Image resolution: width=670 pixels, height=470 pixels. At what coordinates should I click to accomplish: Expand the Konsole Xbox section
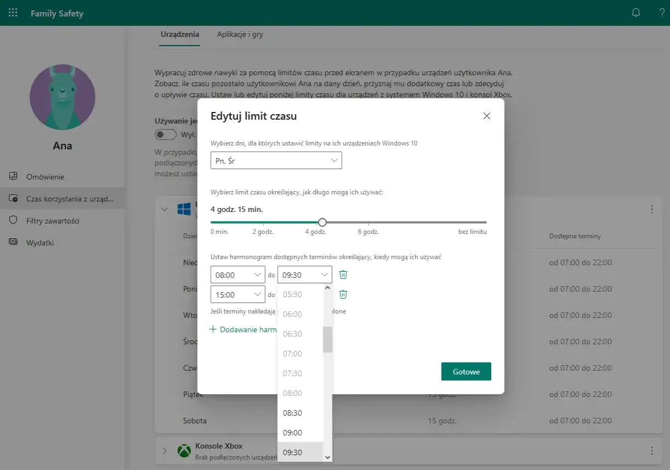[x=164, y=451]
